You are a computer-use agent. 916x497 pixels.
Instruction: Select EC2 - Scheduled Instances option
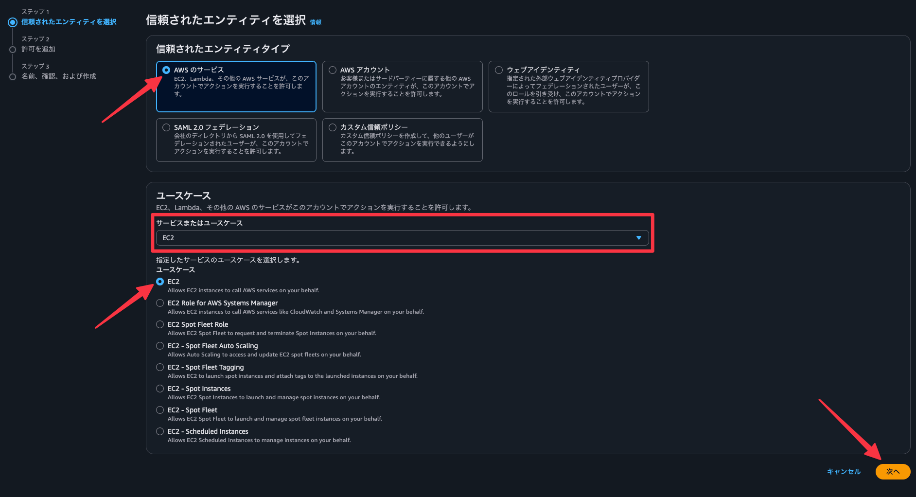tap(160, 431)
